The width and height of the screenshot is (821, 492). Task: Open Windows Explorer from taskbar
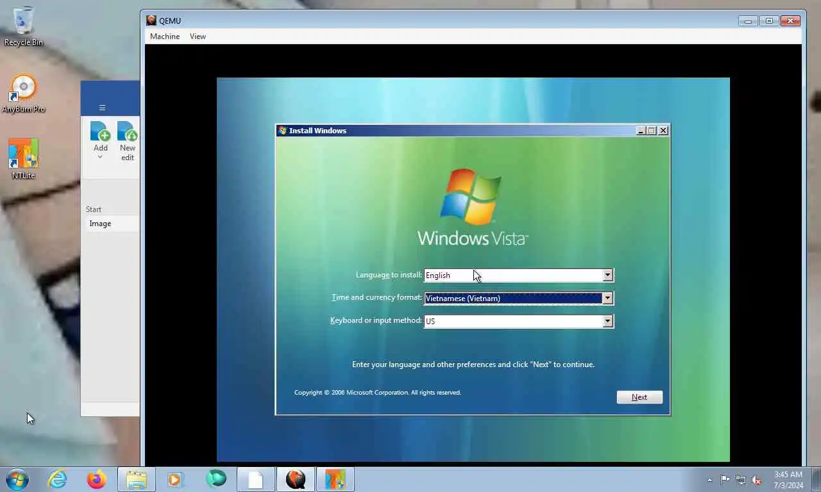point(137,479)
